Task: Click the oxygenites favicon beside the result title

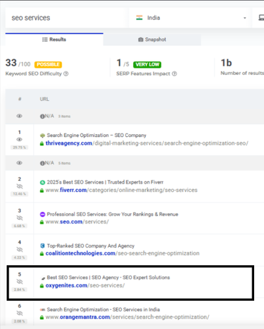Action: 43,278
